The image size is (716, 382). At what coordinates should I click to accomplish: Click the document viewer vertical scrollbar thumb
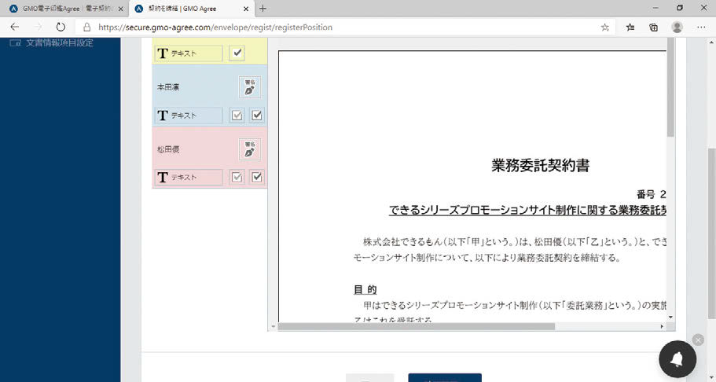pyautogui.click(x=670, y=88)
